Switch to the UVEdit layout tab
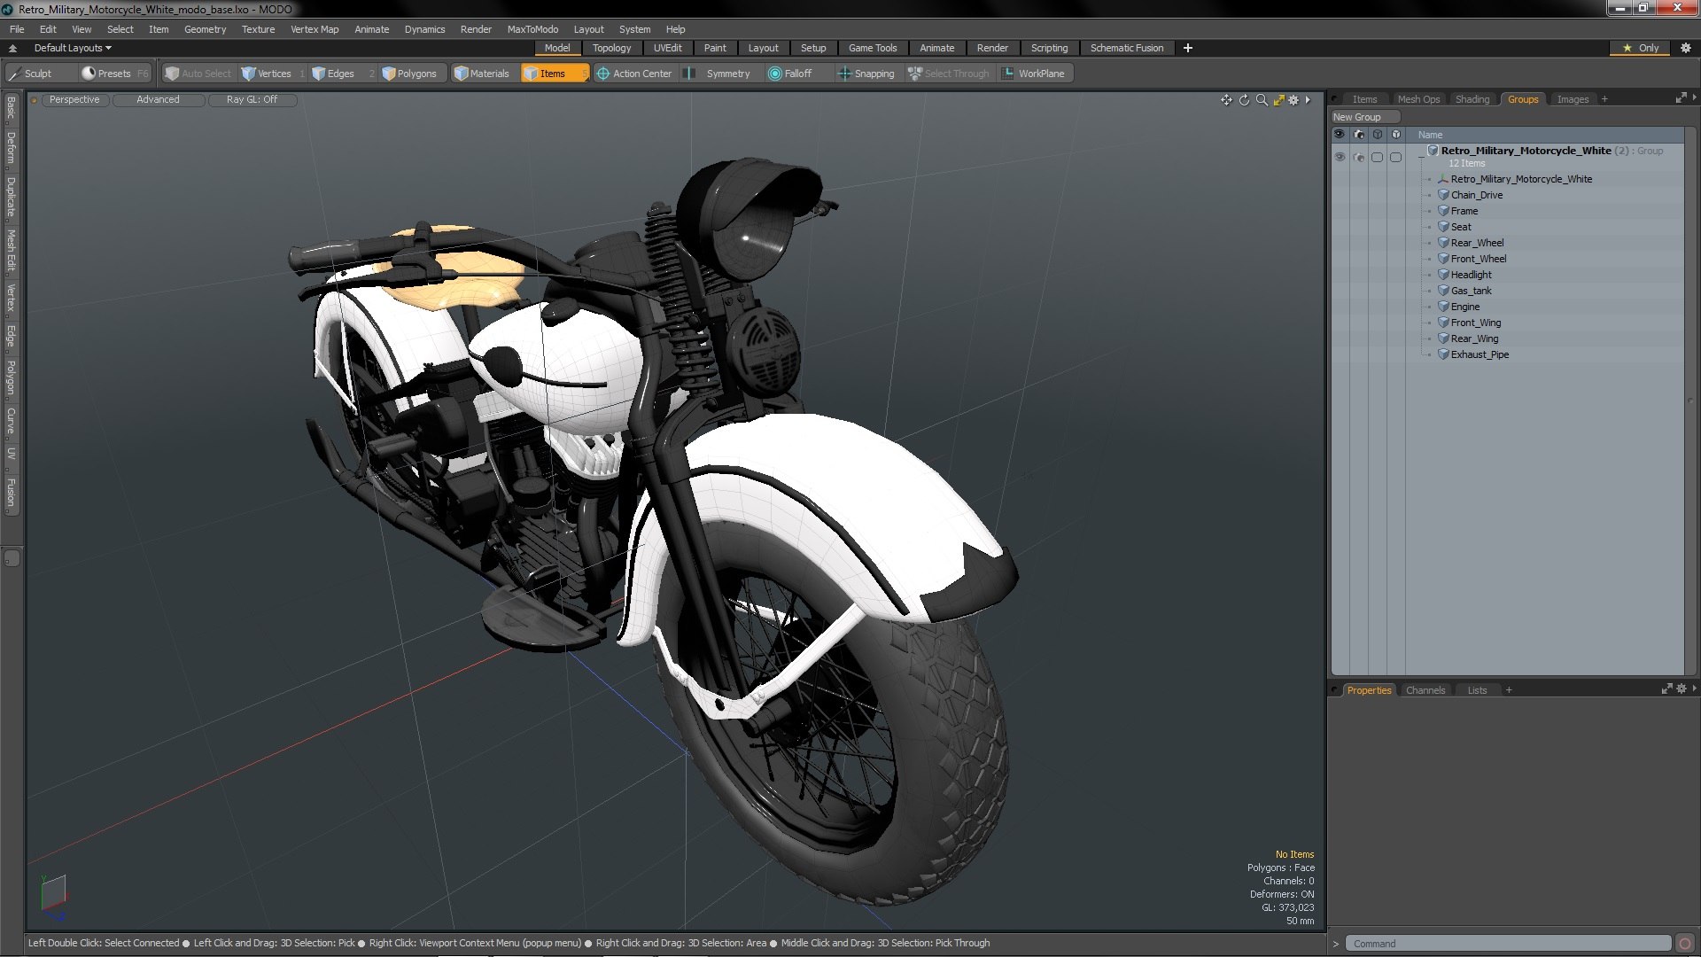1701x957 pixels. (x=667, y=48)
